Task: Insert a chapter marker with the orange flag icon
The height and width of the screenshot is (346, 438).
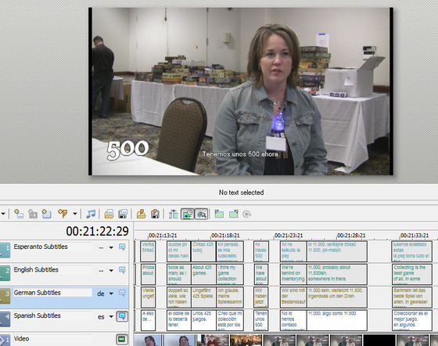Action: tap(63, 214)
